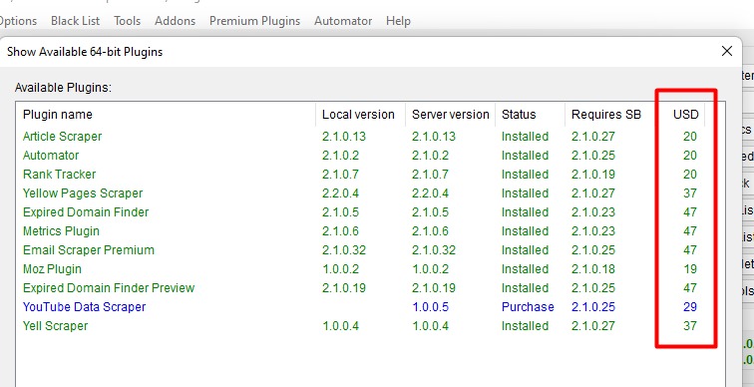The width and height of the screenshot is (754, 387).
Task: Sort by Server version column header
Action: coord(450,115)
